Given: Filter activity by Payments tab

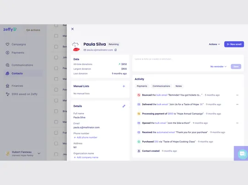Looking at the screenshot, I should point(142,86).
